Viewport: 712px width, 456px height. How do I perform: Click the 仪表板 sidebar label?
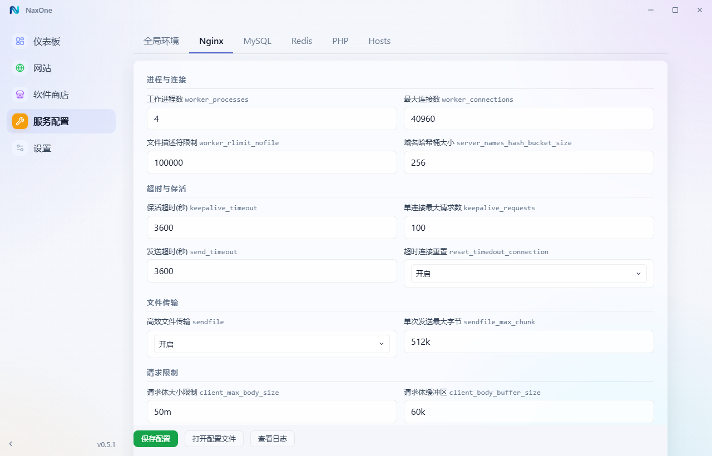47,41
